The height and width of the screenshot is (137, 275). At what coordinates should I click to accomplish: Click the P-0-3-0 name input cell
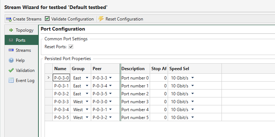pos(61,78)
